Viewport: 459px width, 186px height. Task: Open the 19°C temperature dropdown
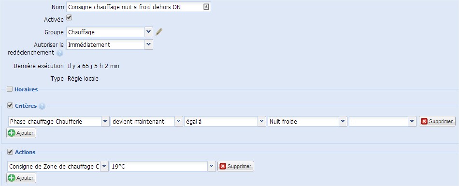click(163, 166)
